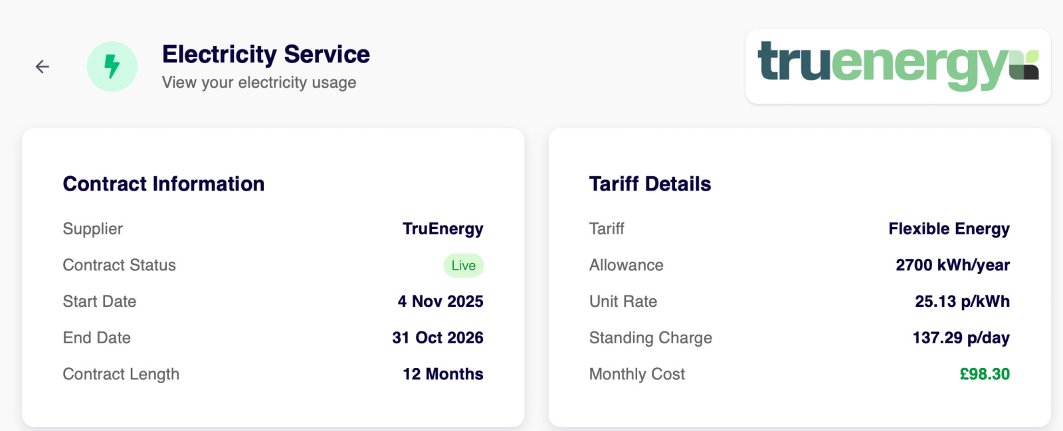Click the Contract Status label
Screen dimensions: 1063x431
pos(119,266)
